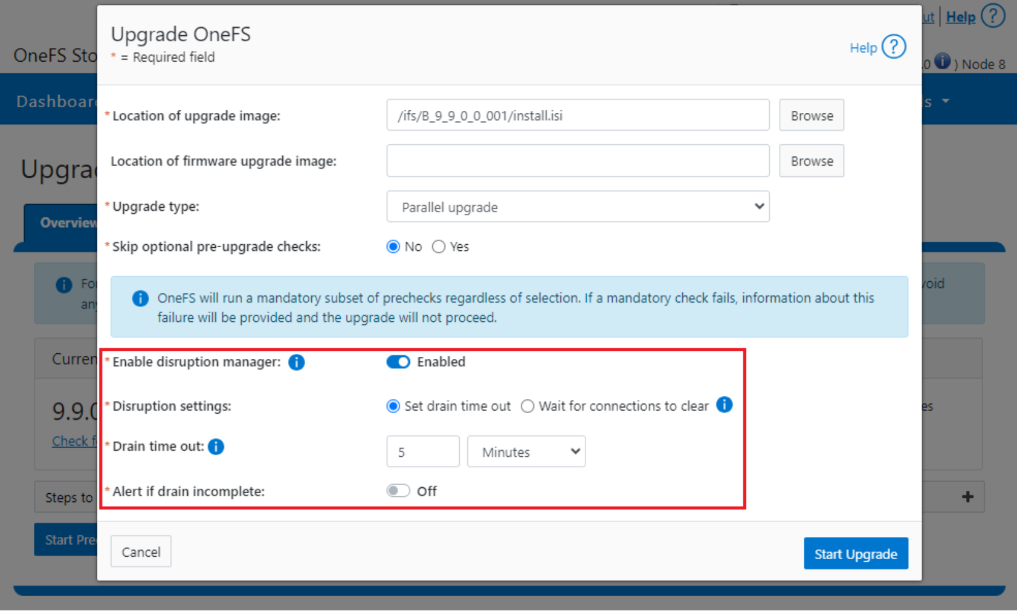Toggle Enable disruption manager switch
The height and width of the screenshot is (611, 1017).
(398, 362)
